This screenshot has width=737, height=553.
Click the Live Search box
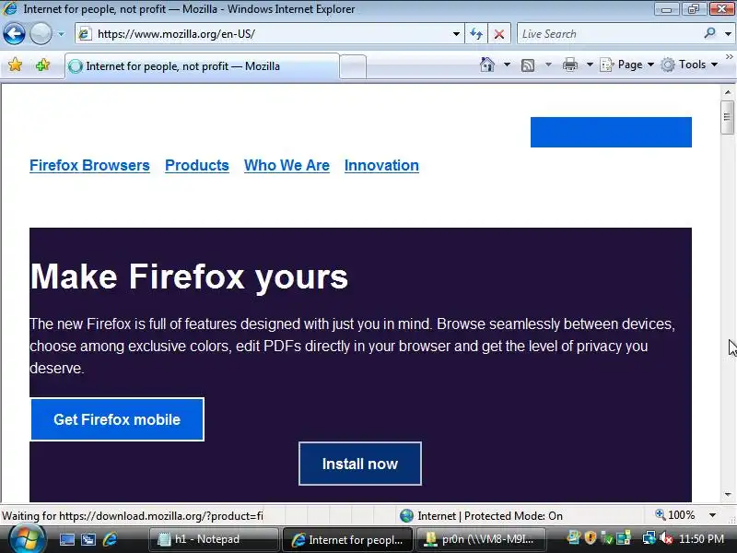(609, 34)
